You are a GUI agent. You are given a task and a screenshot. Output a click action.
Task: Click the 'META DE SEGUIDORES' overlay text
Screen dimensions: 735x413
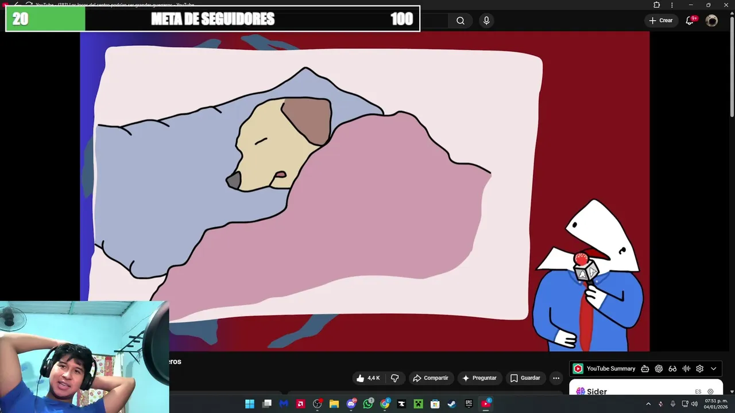point(213,19)
